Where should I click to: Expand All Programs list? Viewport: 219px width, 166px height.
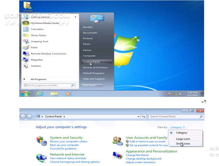pos(38,79)
